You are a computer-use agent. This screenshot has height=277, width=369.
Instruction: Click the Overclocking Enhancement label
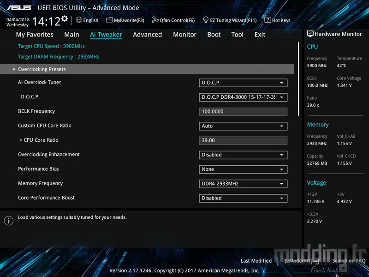click(x=49, y=154)
